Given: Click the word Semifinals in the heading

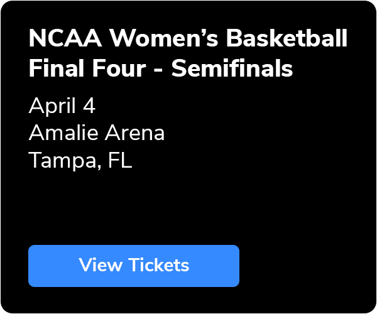Looking at the screenshot, I should tap(232, 68).
